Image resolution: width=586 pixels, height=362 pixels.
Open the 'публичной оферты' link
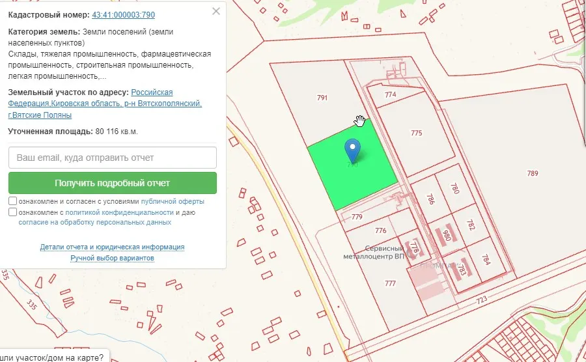point(173,201)
